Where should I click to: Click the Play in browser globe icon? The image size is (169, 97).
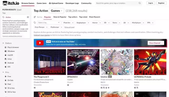coord(6,47)
